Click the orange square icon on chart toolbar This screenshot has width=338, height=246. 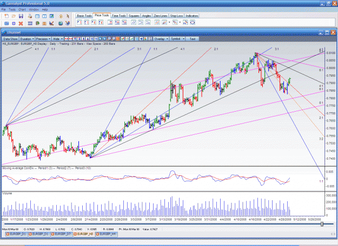(118, 39)
